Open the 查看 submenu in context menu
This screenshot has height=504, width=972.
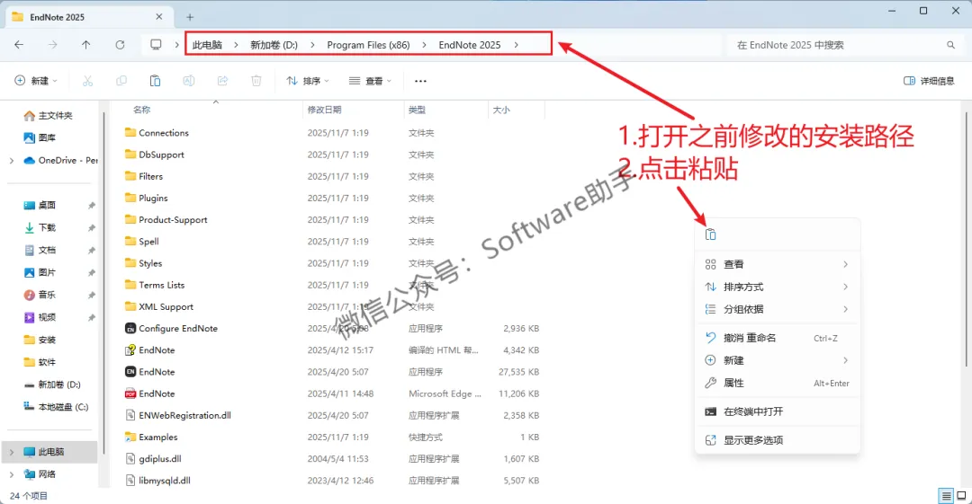point(778,264)
